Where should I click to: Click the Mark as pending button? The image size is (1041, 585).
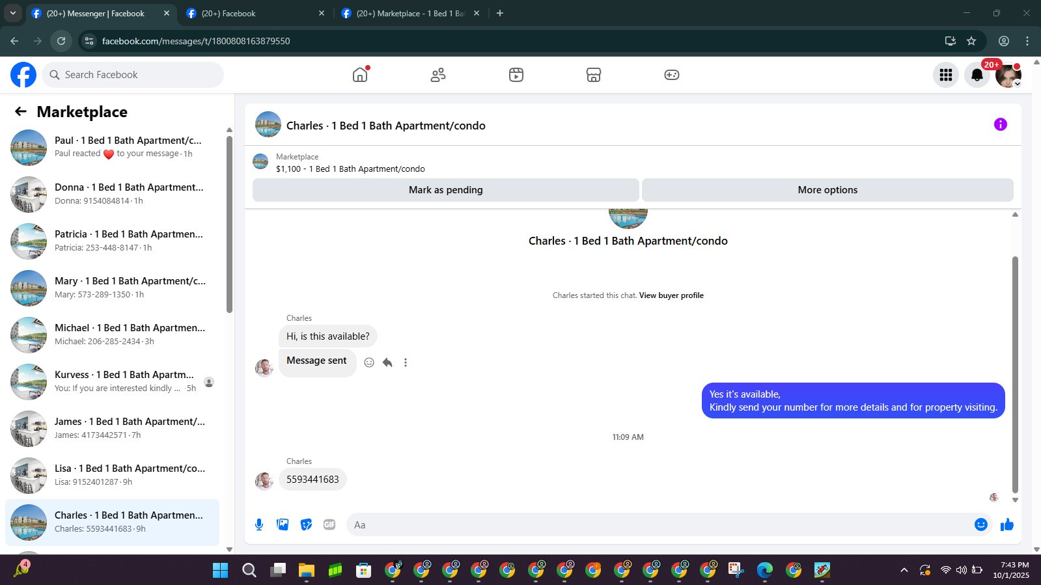[x=446, y=190]
